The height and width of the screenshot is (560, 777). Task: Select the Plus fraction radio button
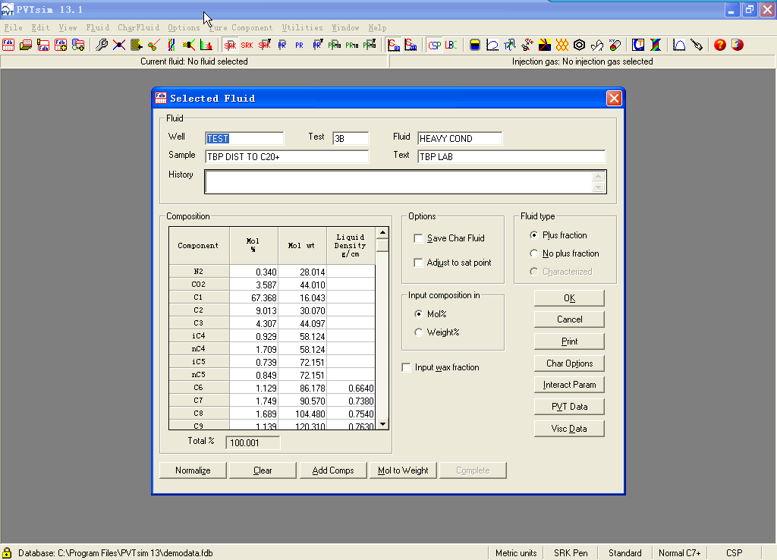point(533,235)
